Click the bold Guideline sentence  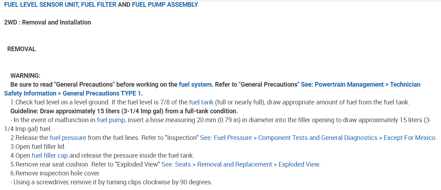tap(124, 111)
